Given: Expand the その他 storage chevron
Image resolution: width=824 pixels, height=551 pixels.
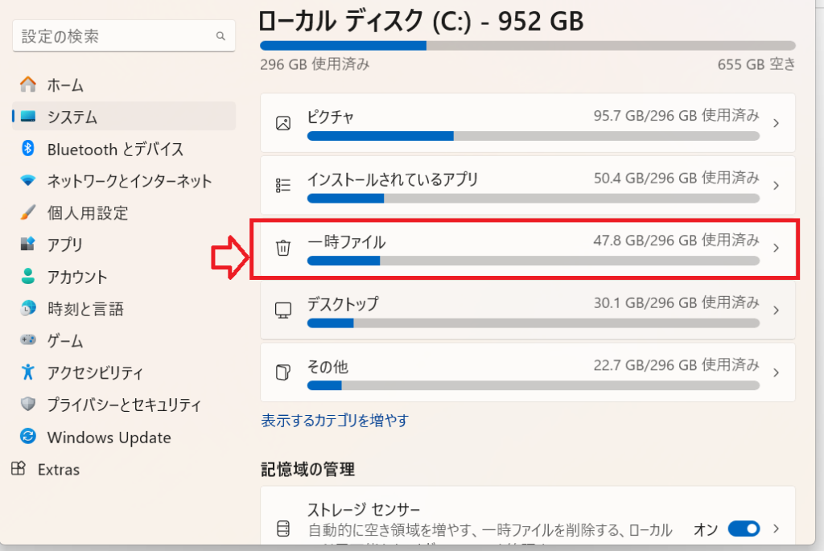Looking at the screenshot, I should 776,373.
